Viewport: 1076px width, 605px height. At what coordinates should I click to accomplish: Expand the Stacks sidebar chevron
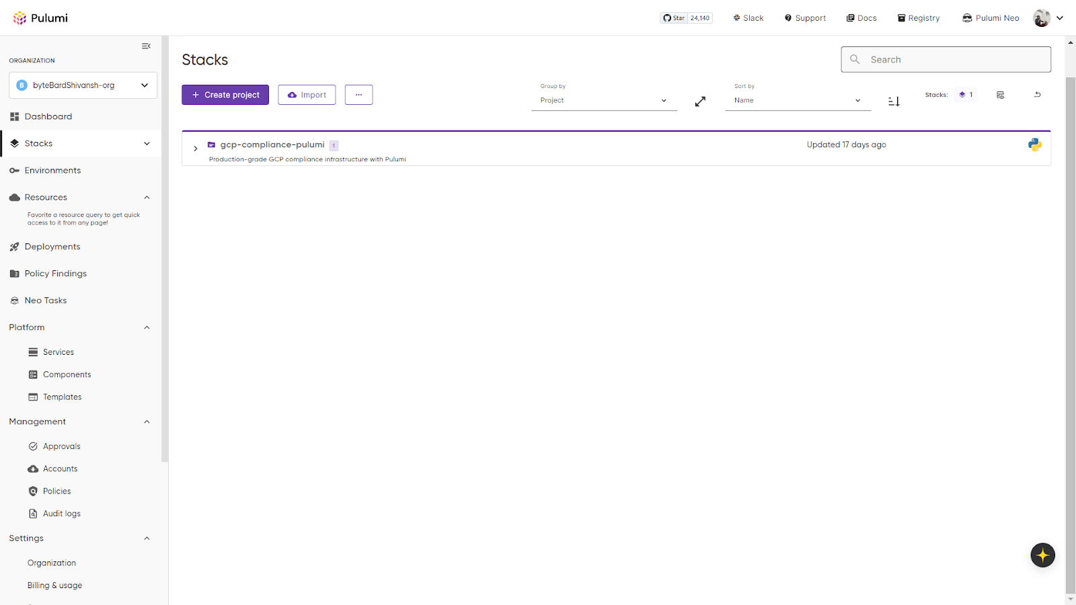pos(147,143)
